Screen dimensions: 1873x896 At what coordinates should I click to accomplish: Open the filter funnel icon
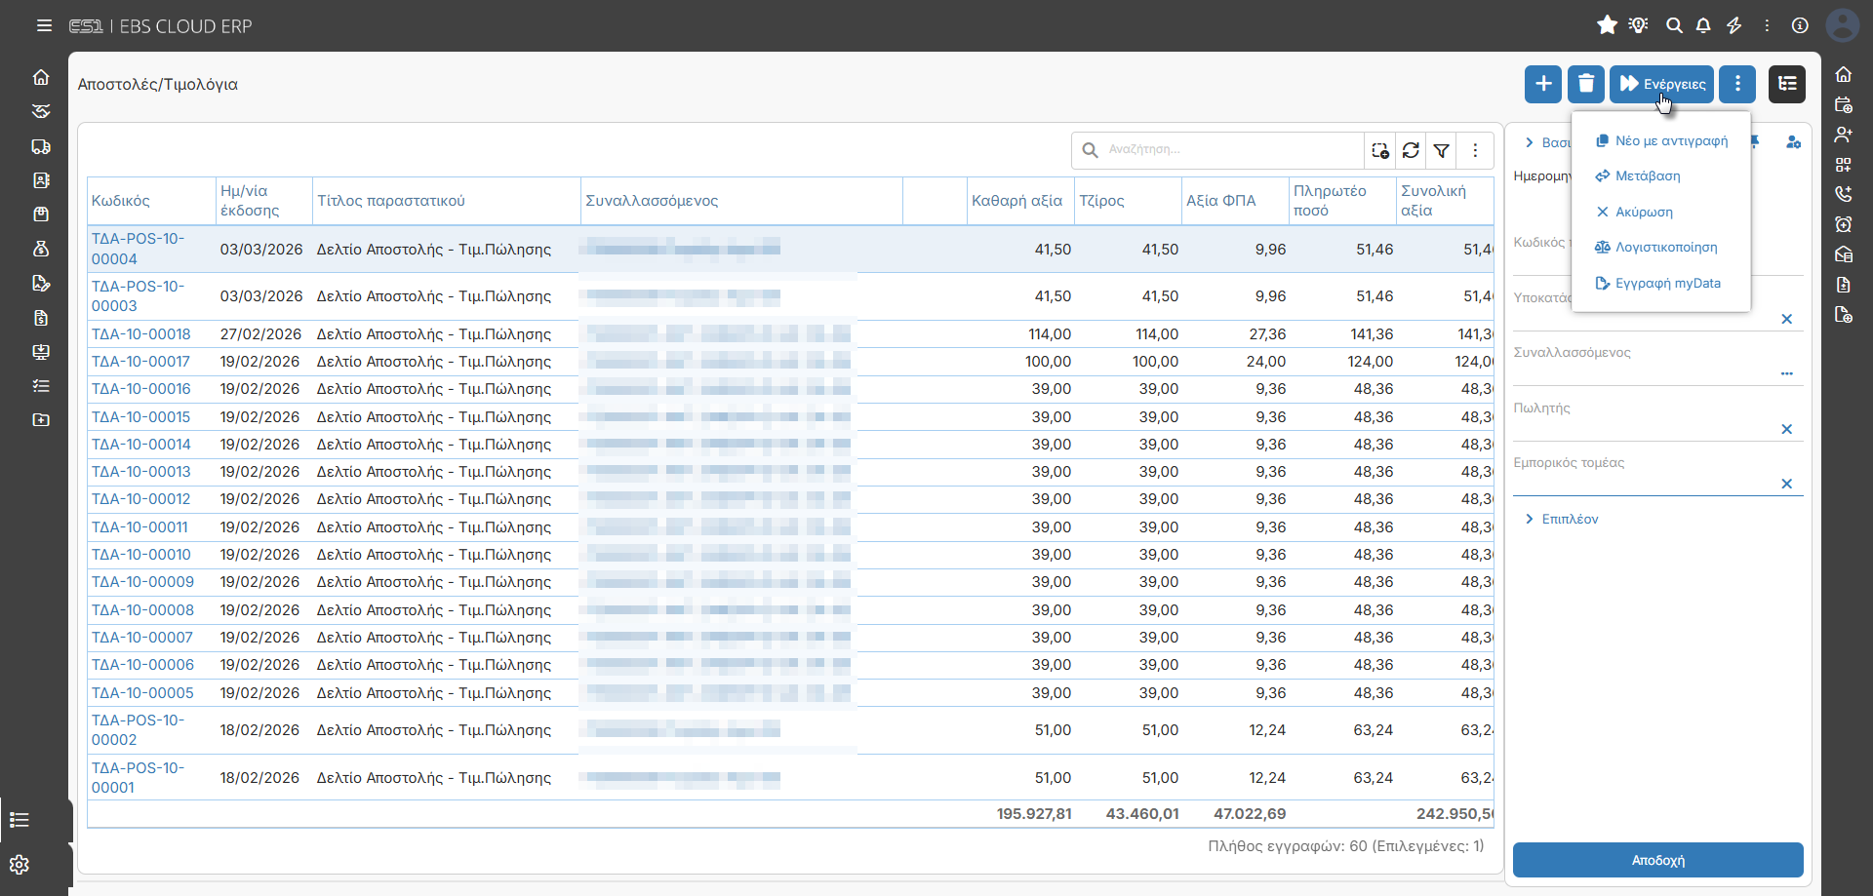[x=1442, y=150]
